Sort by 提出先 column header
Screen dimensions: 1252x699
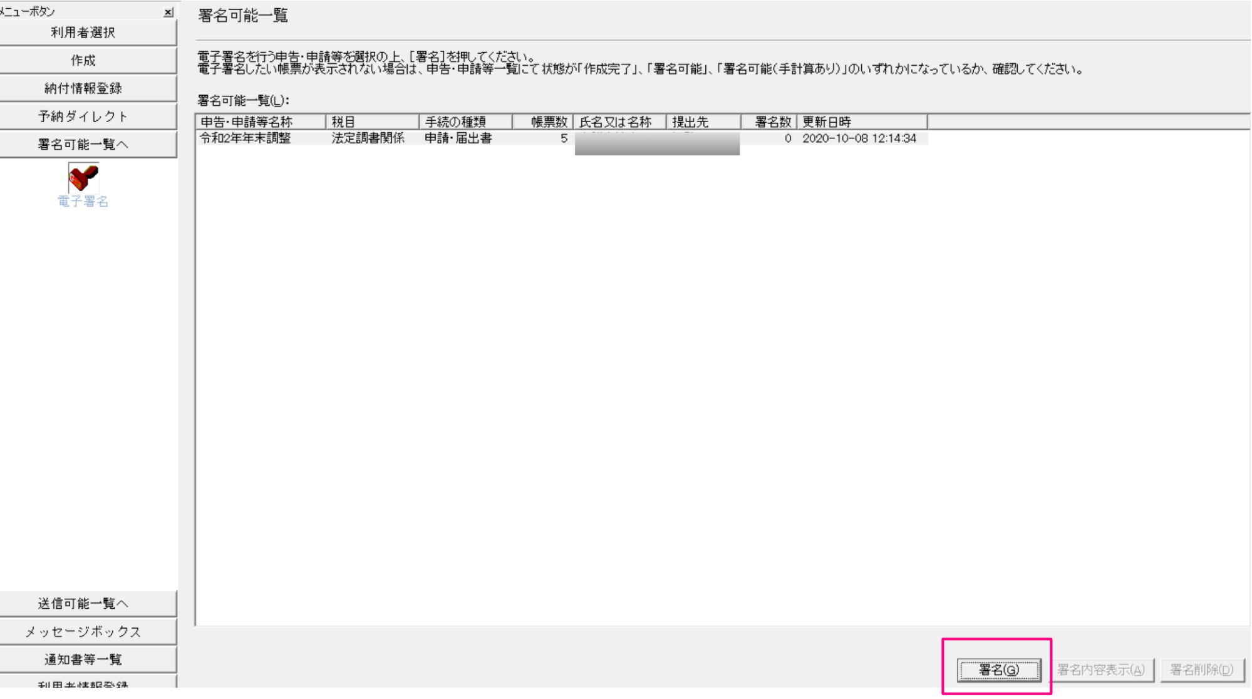(704, 122)
